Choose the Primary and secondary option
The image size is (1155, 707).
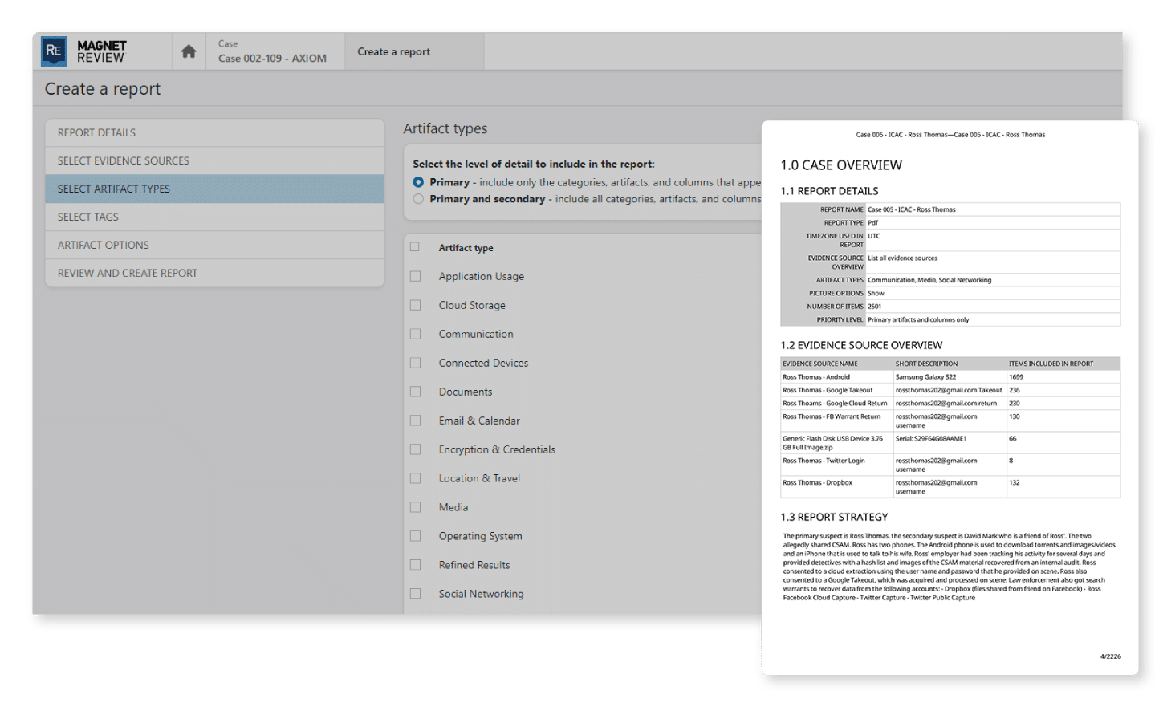(417, 199)
